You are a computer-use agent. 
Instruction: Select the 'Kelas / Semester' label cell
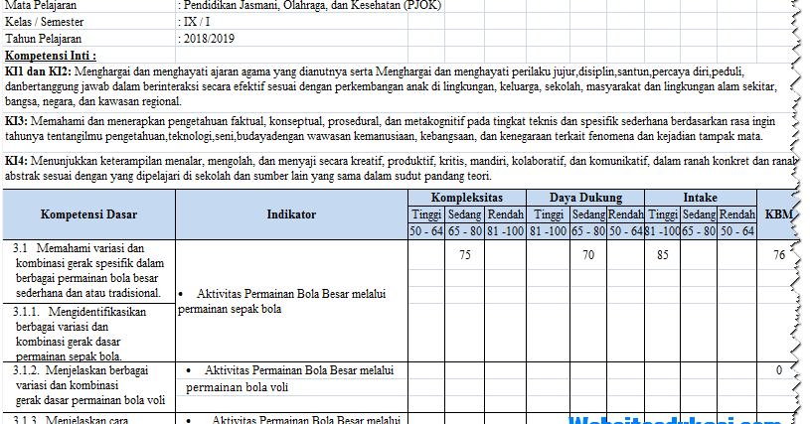[88, 22]
